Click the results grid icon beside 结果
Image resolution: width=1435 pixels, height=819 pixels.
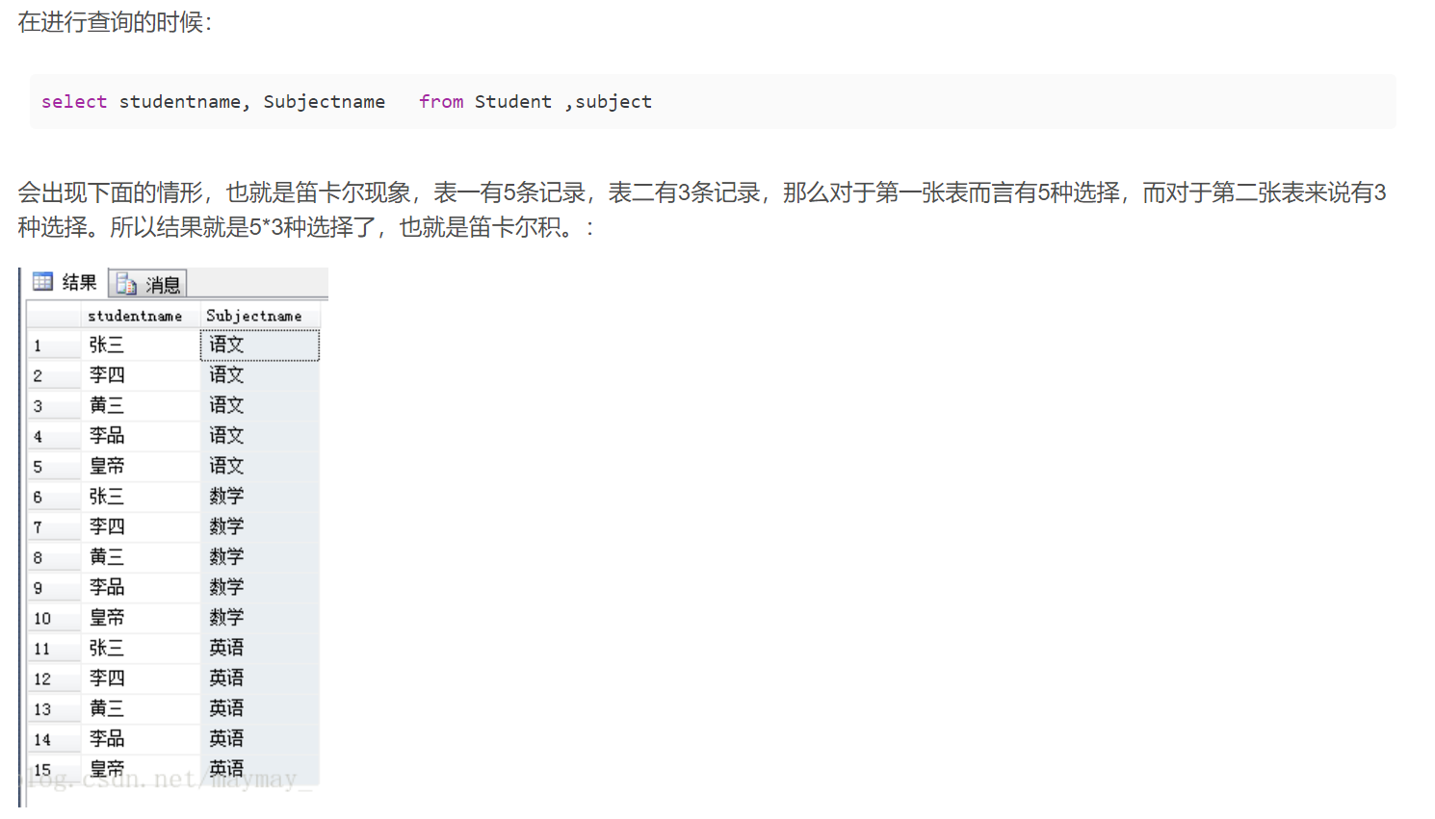coord(42,281)
